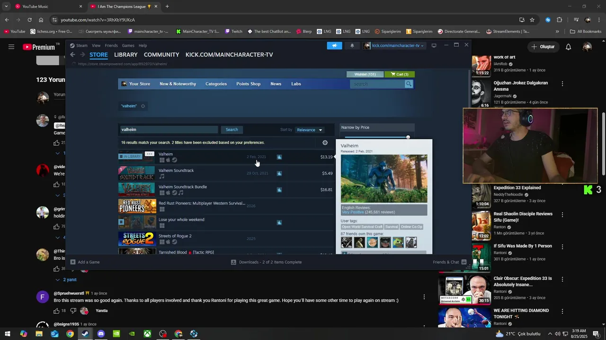This screenshot has height=340, width=606.
Task: Open Valheim game search result row
Action: pos(226,157)
